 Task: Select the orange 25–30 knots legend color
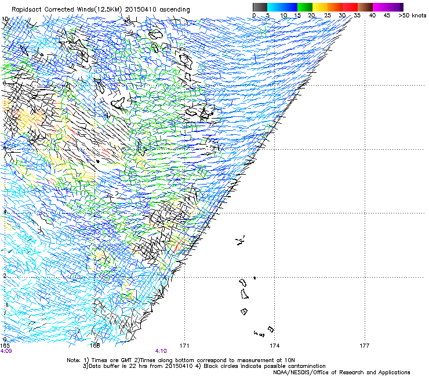pos(335,7)
